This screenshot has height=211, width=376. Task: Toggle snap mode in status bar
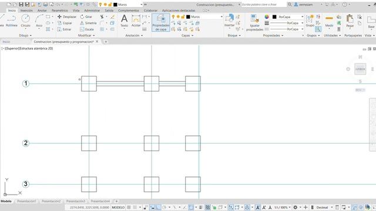135,207
